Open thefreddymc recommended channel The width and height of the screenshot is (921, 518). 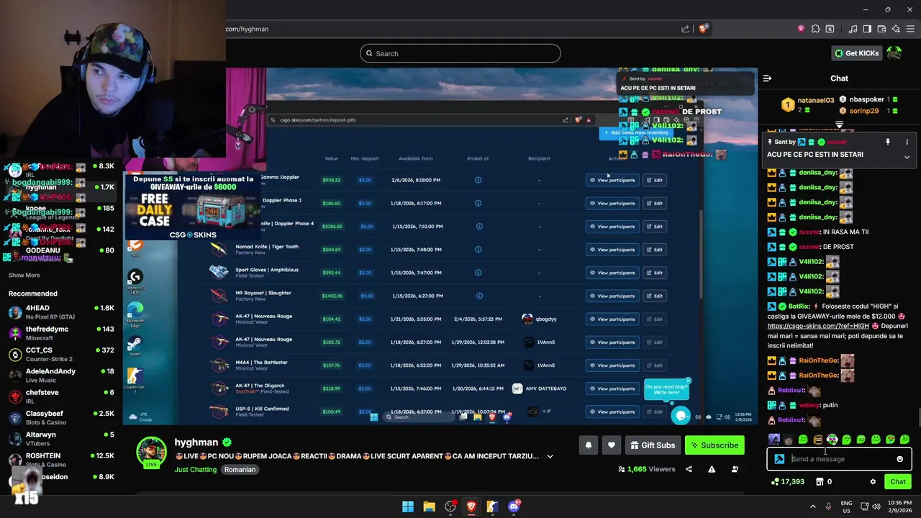point(61,333)
